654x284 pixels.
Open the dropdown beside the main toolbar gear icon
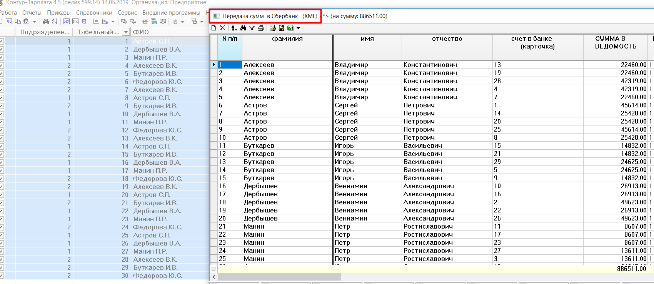click(202, 22)
